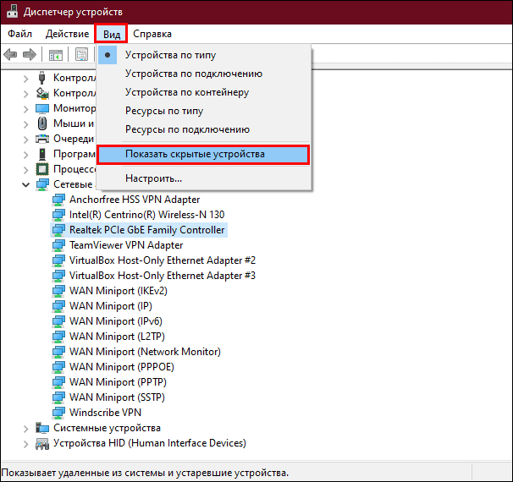Close the Вид menu via its header
513x482 pixels.
pyautogui.click(x=111, y=34)
